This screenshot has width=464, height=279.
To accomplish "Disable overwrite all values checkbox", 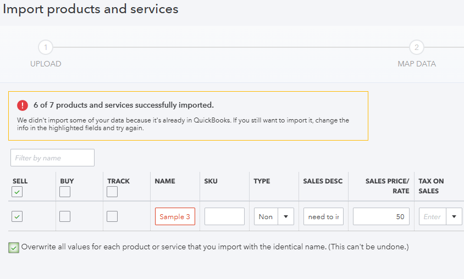I will (14, 248).
